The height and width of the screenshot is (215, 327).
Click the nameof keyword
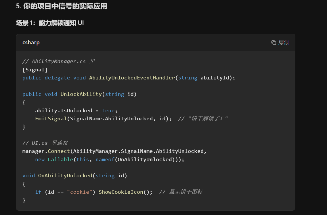pyautogui.click(x=105, y=159)
